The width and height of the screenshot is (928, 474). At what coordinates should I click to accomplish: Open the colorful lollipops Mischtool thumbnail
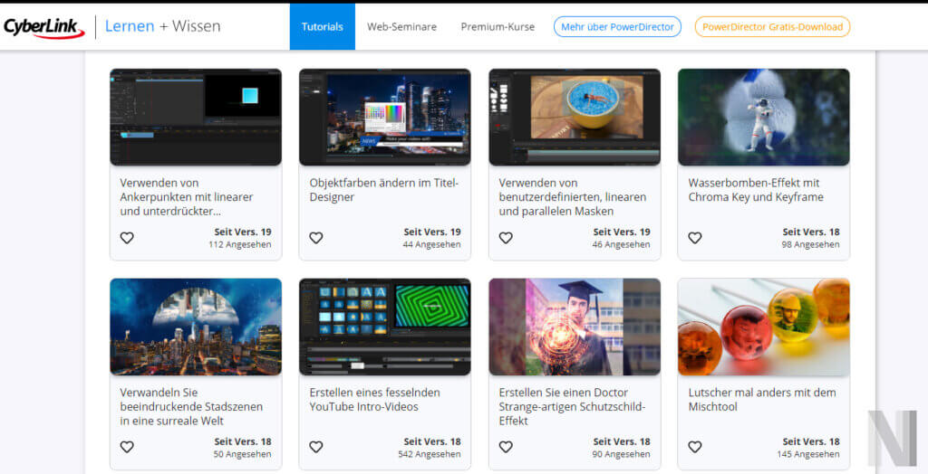763,327
